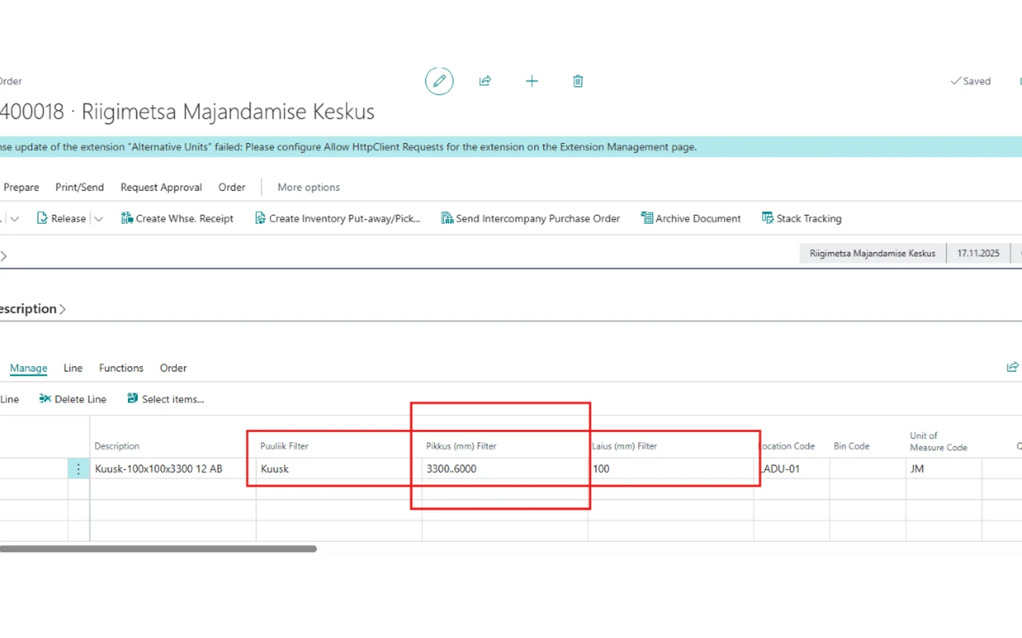This screenshot has width=1022, height=638.
Task: Click the Unit of Measure Code column header
Action: tap(938, 441)
